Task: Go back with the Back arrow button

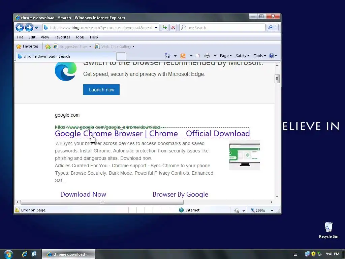Action: click(x=20, y=28)
